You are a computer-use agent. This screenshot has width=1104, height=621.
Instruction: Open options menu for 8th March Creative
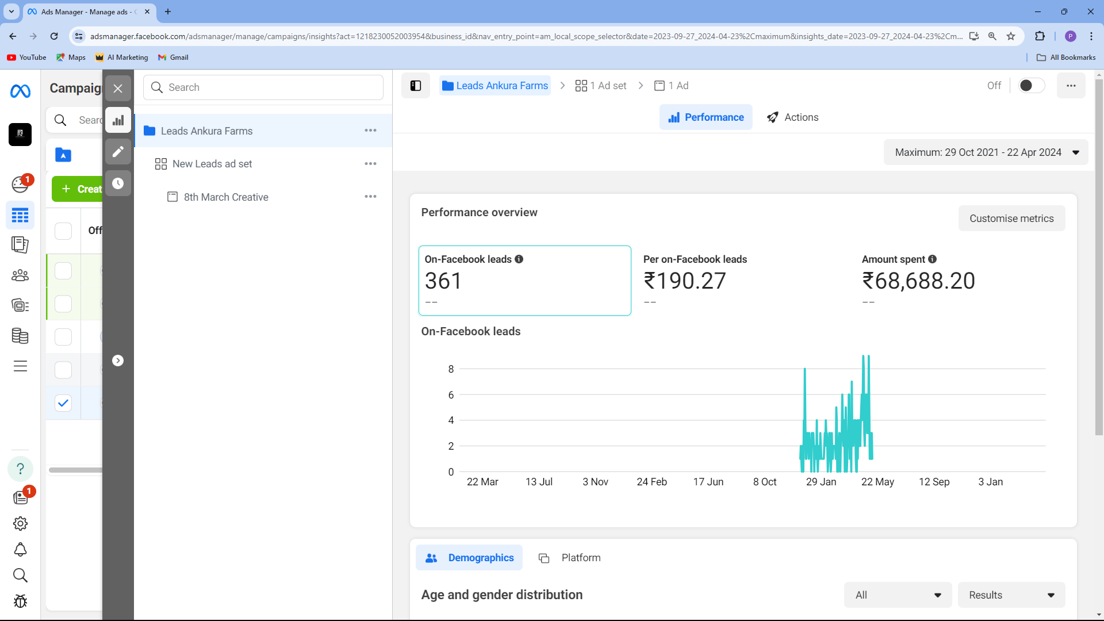coord(370,197)
